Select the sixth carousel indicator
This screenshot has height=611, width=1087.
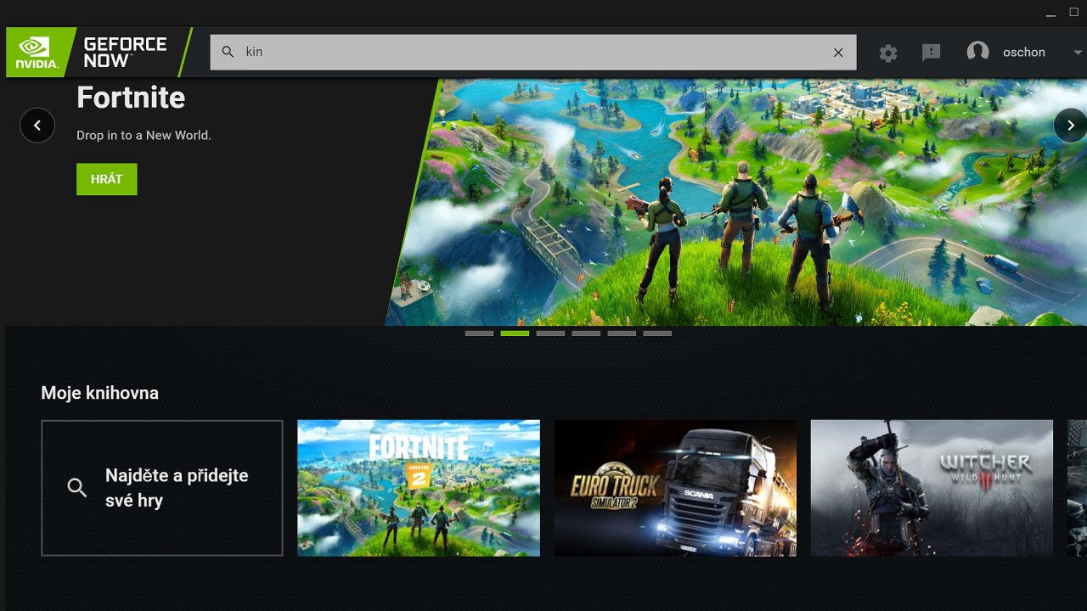657,334
